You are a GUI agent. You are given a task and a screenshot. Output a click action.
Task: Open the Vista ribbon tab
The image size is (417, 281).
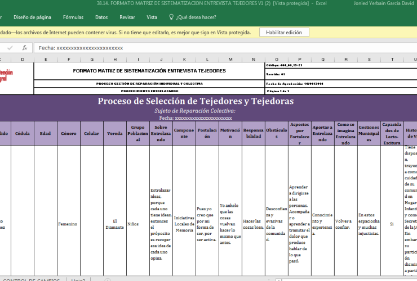tap(152, 17)
